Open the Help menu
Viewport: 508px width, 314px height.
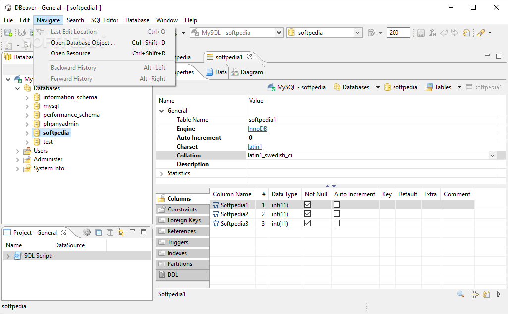point(191,20)
